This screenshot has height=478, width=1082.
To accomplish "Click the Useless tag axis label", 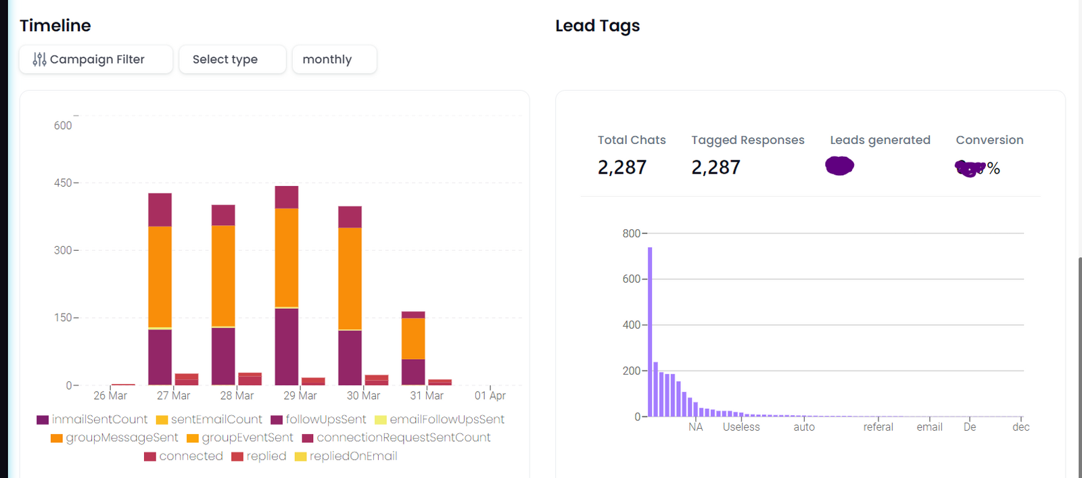I will pyautogui.click(x=741, y=427).
